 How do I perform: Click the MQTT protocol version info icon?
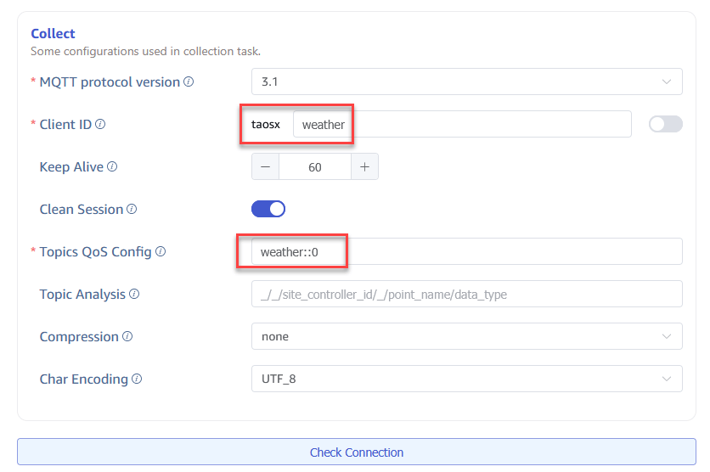(189, 82)
